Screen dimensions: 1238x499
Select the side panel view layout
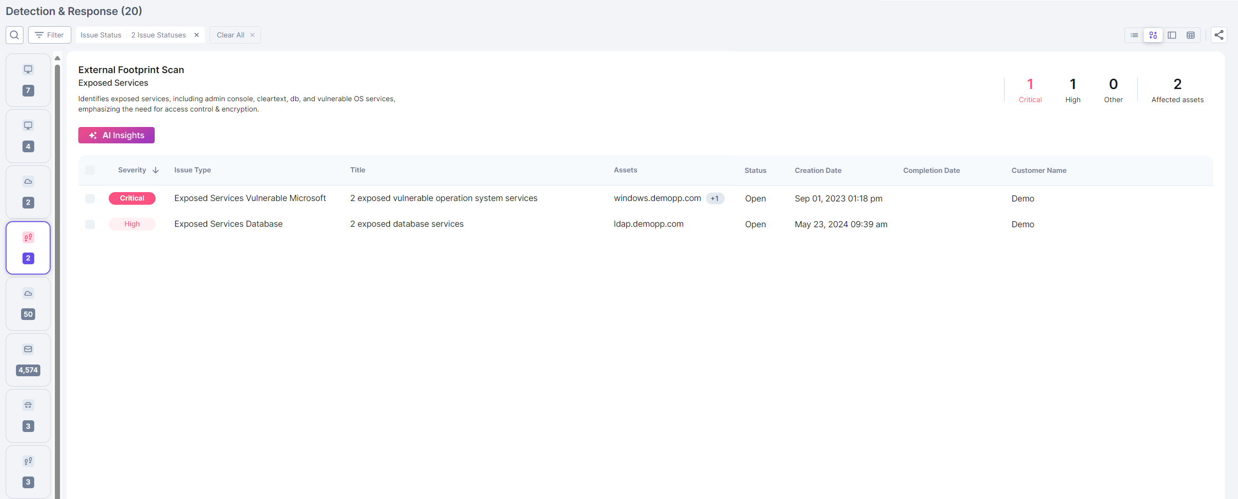1171,35
